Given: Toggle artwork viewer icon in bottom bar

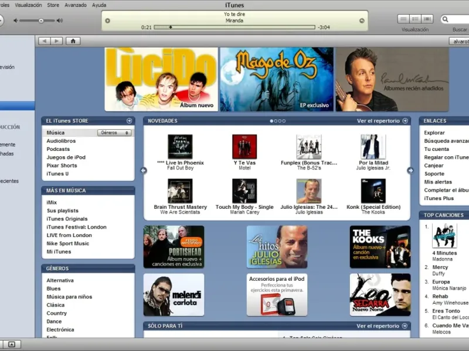Looking at the screenshot, I should point(11,345).
